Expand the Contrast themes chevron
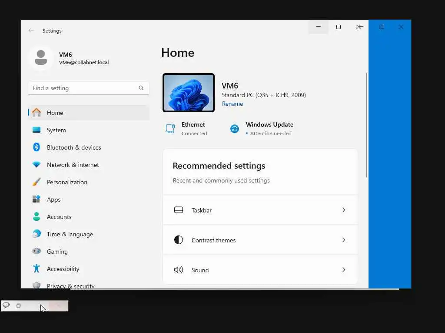The image size is (445, 333). click(x=344, y=240)
